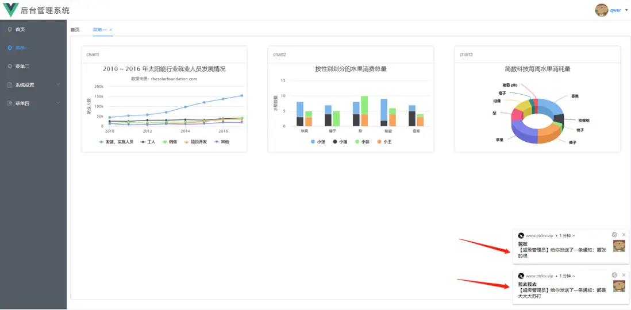Click chart1 title 太阳能行业就业人员发展情况
The width and height of the screenshot is (631, 310).
(164, 69)
